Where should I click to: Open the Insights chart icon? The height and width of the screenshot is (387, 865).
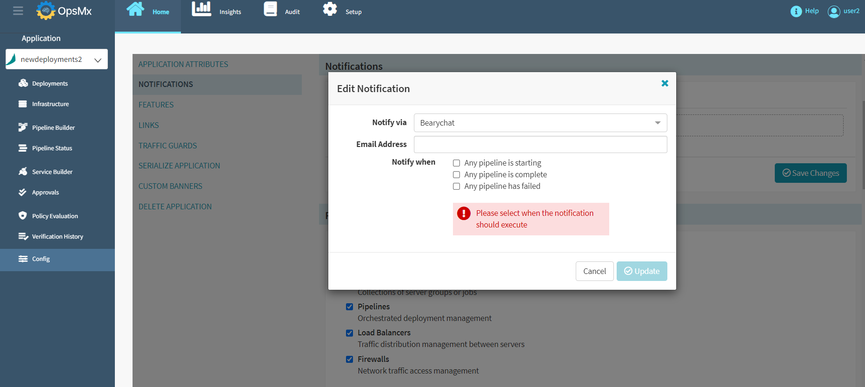pyautogui.click(x=201, y=9)
